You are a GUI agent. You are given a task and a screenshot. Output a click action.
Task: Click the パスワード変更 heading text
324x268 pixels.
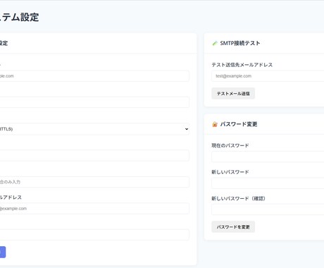239,124
